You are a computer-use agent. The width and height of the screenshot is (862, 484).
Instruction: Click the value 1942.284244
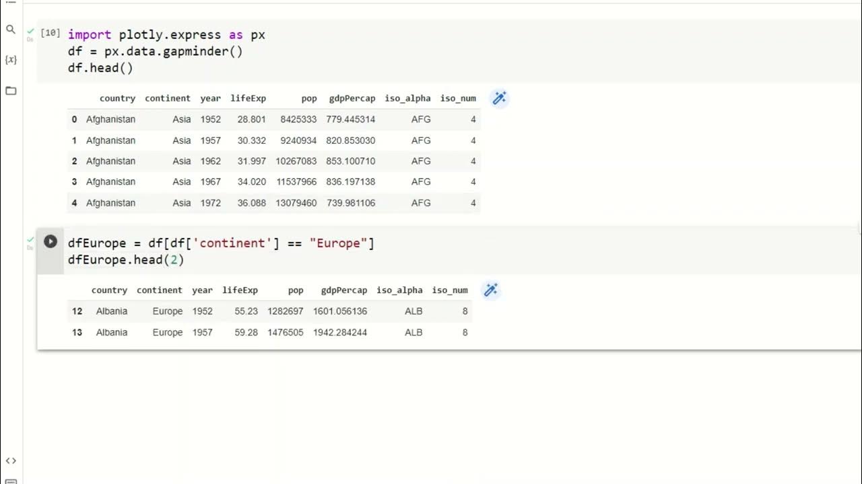pos(340,332)
